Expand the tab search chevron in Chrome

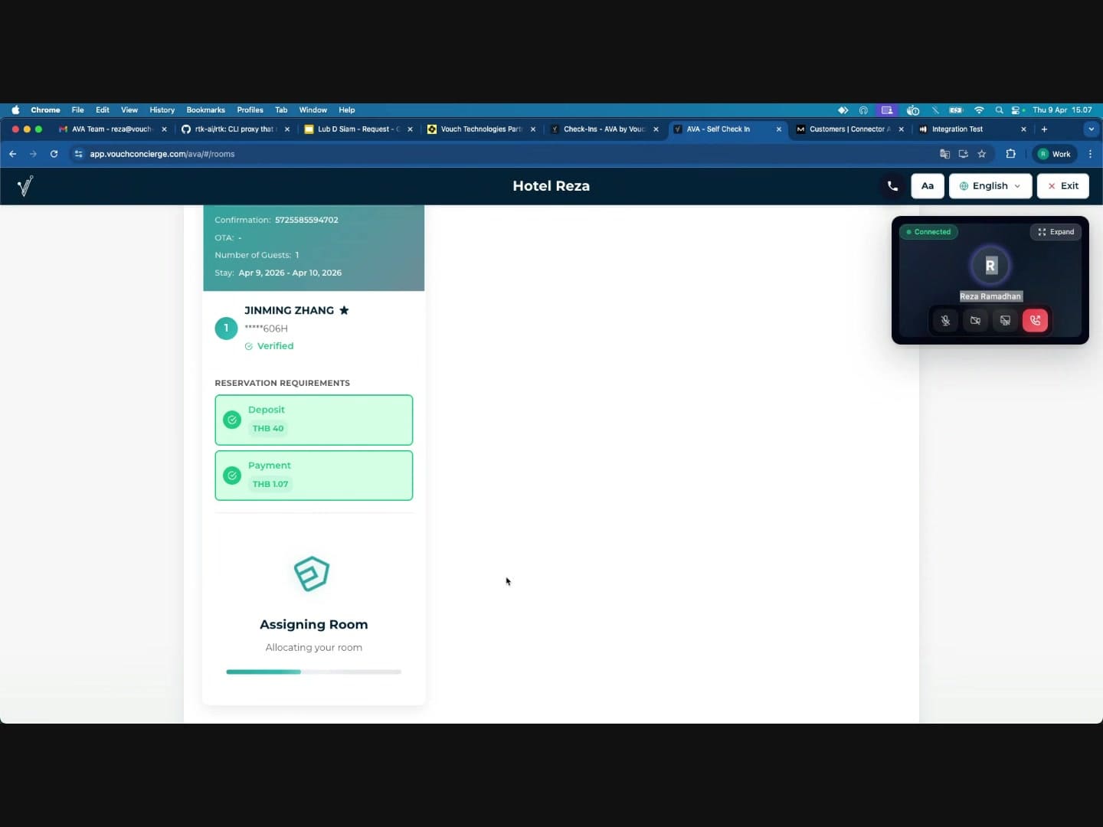point(1091,129)
